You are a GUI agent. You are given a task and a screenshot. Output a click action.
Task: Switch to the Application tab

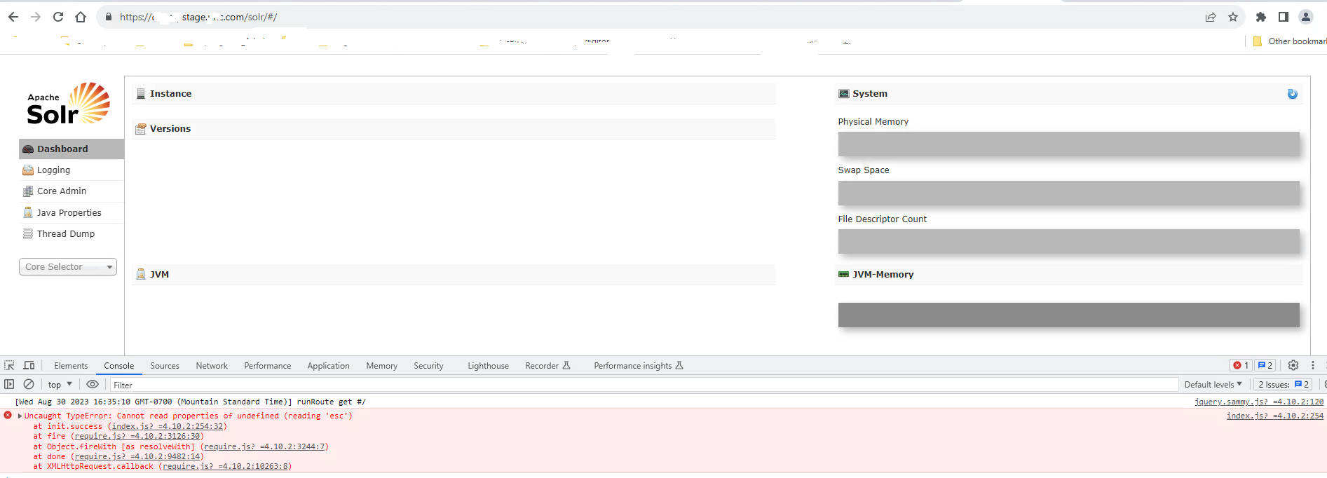coord(328,366)
